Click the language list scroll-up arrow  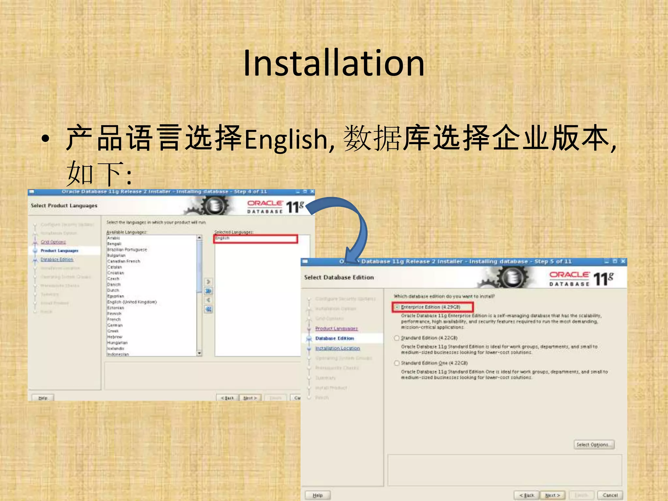click(199, 238)
